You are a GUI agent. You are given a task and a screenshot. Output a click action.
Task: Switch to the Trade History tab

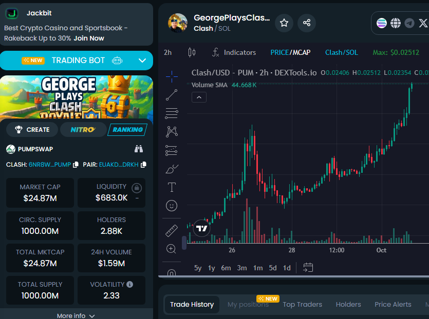coord(192,304)
